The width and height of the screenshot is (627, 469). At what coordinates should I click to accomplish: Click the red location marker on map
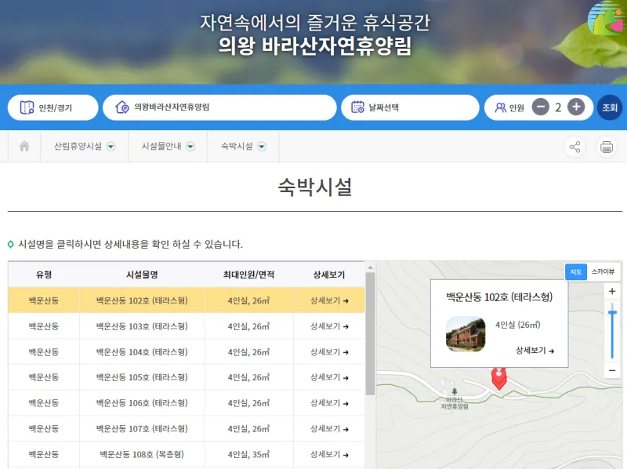click(498, 378)
